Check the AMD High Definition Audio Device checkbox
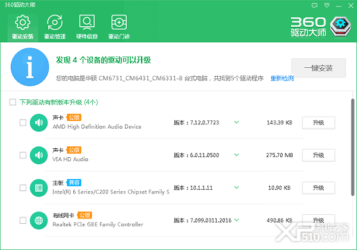 pyautogui.click(x=23, y=123)
